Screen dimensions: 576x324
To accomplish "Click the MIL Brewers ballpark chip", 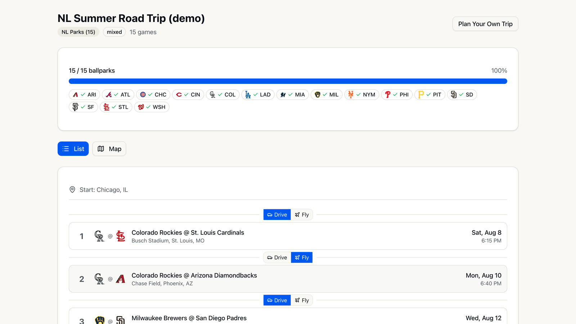I will pyautogui.click(x=327, y=95).
